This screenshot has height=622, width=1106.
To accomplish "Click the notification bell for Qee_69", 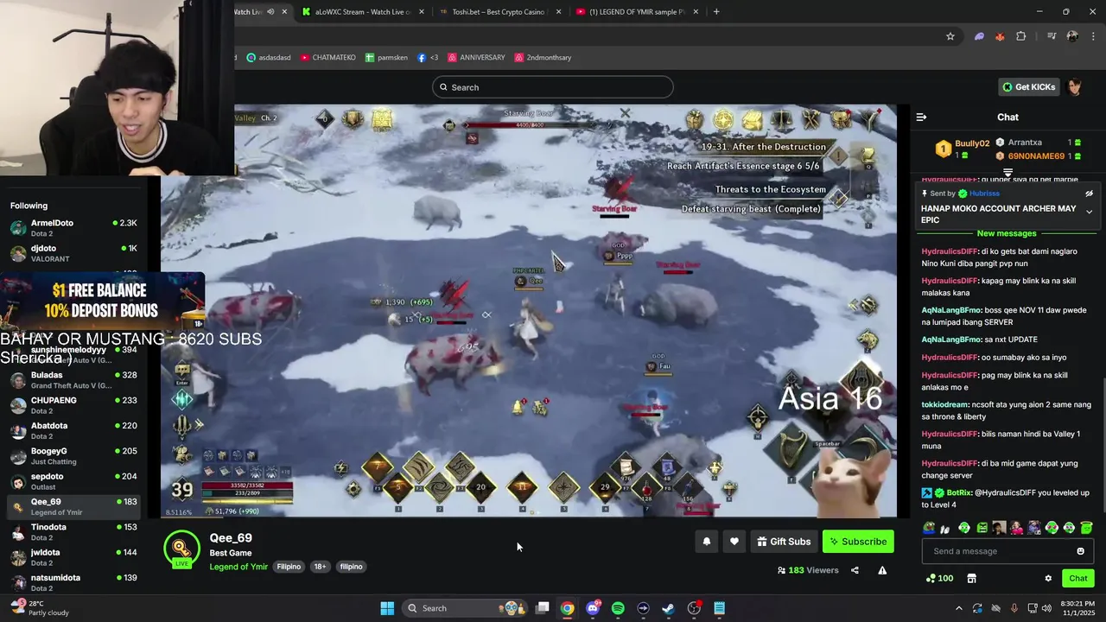I will point(706,542).
